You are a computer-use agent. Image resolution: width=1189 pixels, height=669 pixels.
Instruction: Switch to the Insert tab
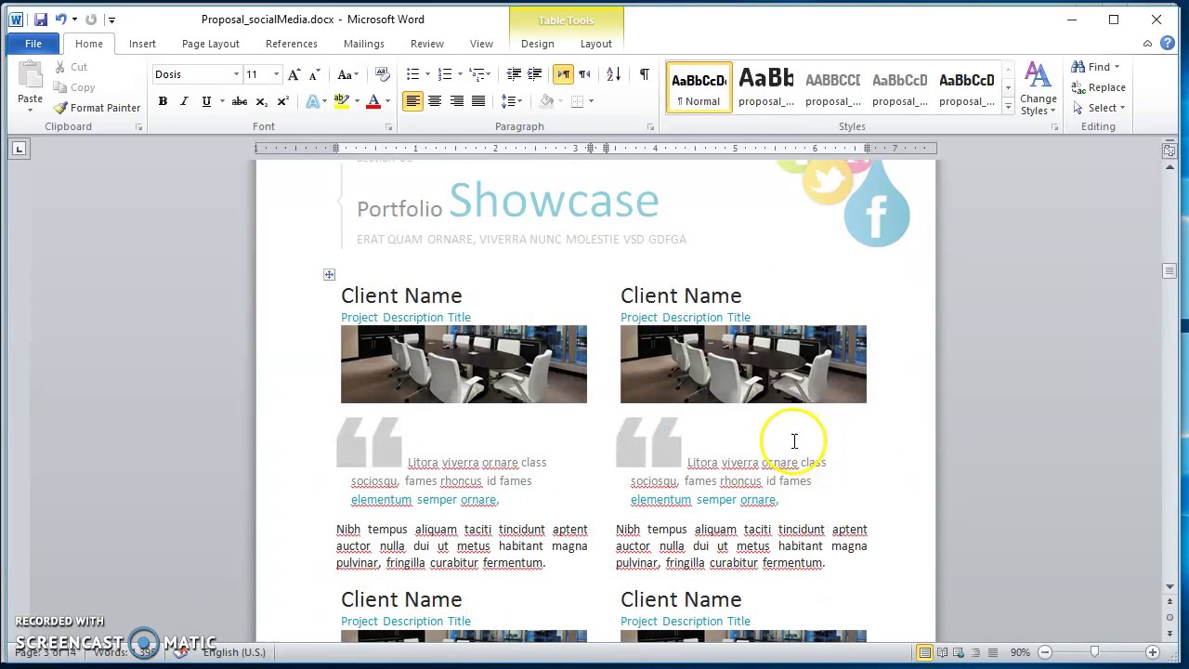pos(142,44)
